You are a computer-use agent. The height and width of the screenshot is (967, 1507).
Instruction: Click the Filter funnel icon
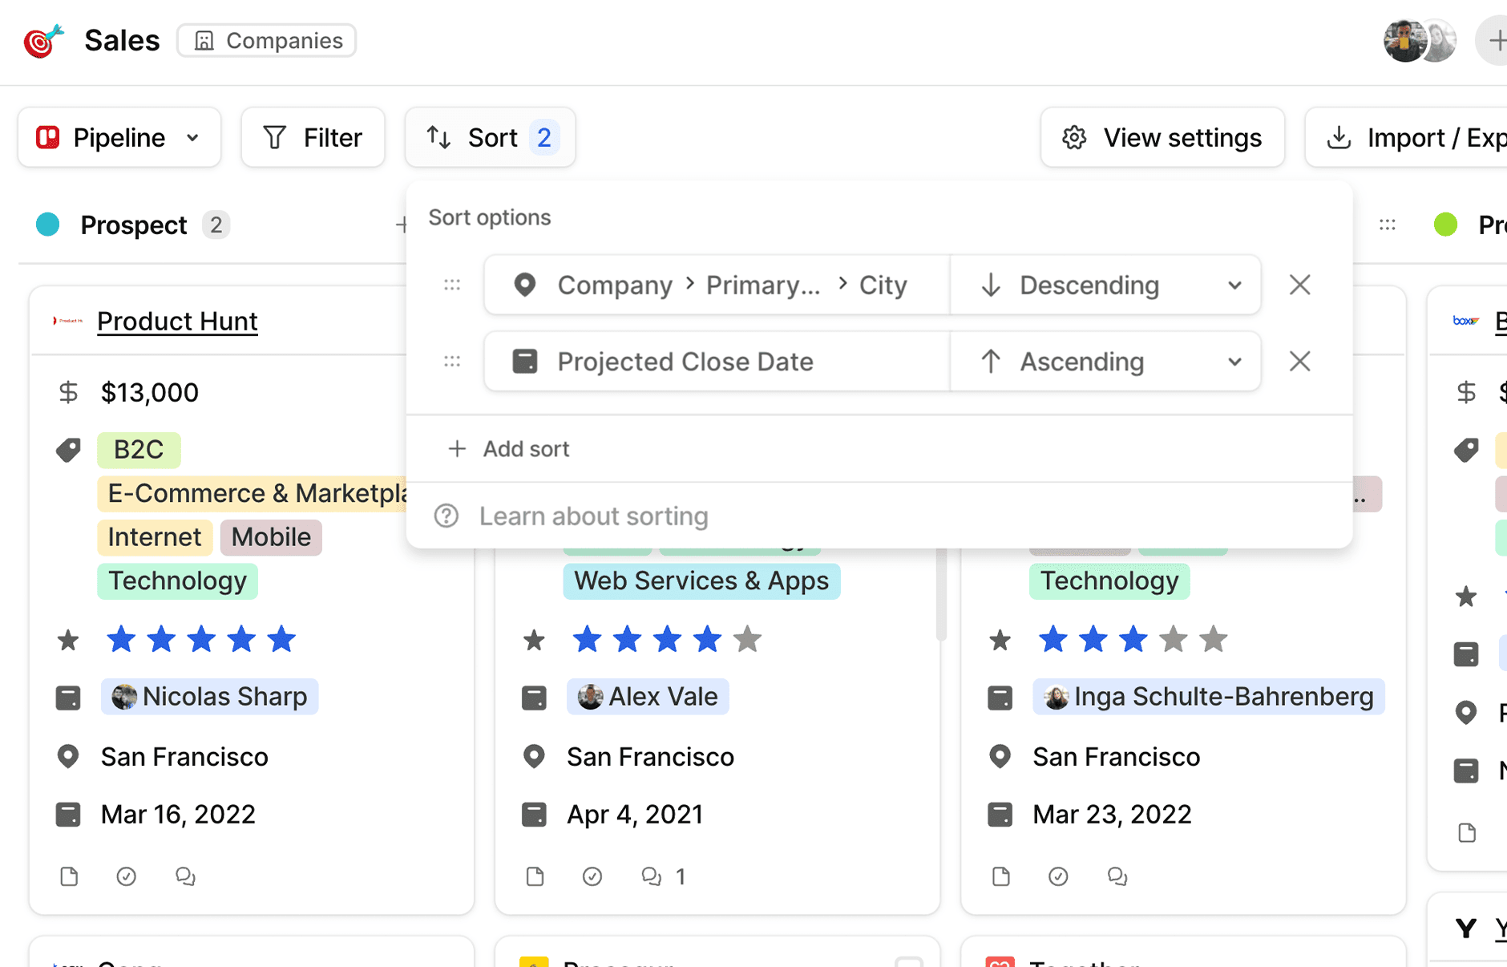tap(274, 137)
